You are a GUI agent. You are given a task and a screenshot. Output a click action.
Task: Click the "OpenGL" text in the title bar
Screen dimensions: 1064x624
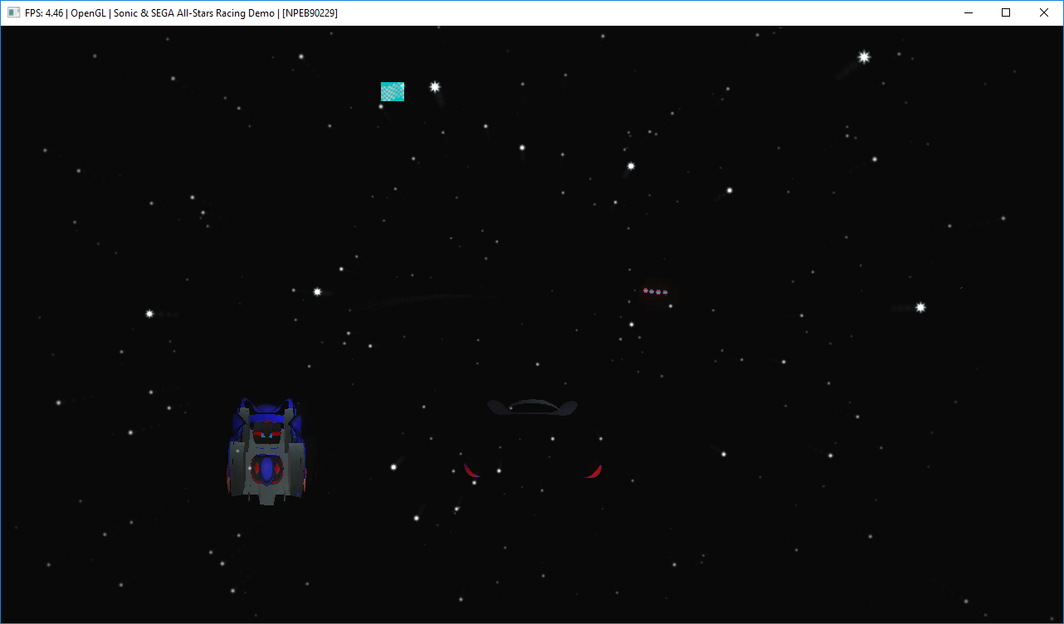point(89,13)
